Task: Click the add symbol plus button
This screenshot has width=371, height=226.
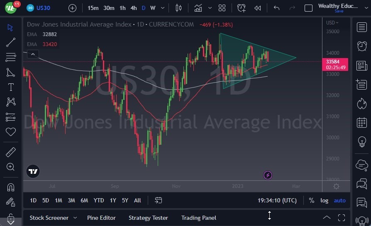Action: 72,8
